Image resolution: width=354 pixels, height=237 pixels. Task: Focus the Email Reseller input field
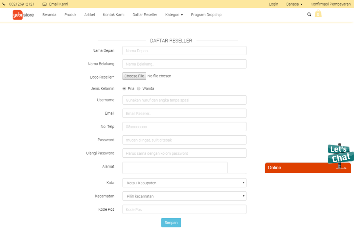point(184,113)
